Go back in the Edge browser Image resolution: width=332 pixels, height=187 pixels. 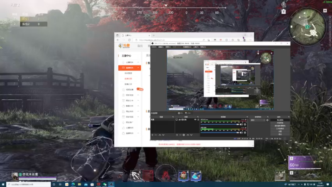click(x=118, y=40)
